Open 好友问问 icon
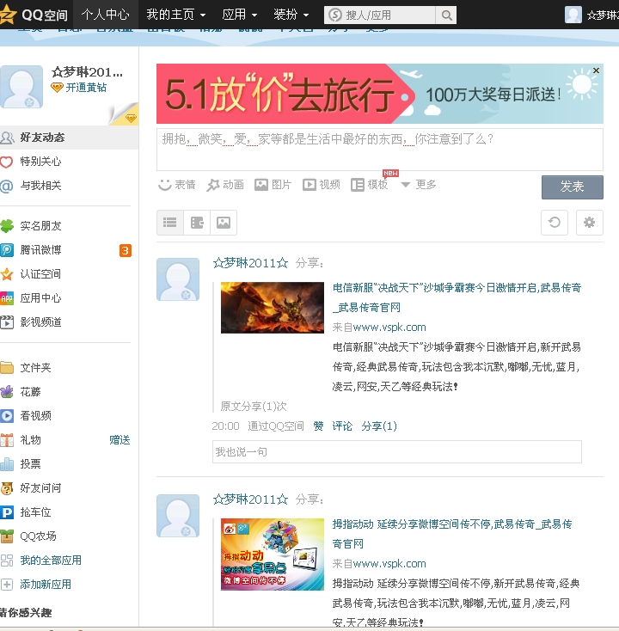The width and height of the screenshot is (619, 631). point(7,488)
